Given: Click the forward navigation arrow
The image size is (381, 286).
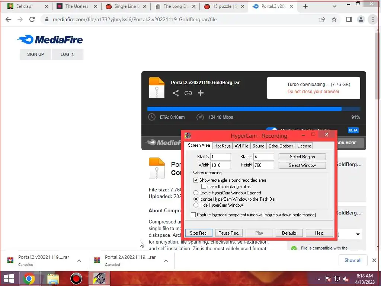Looking at the screenshot, I should (x=20, y=19).
